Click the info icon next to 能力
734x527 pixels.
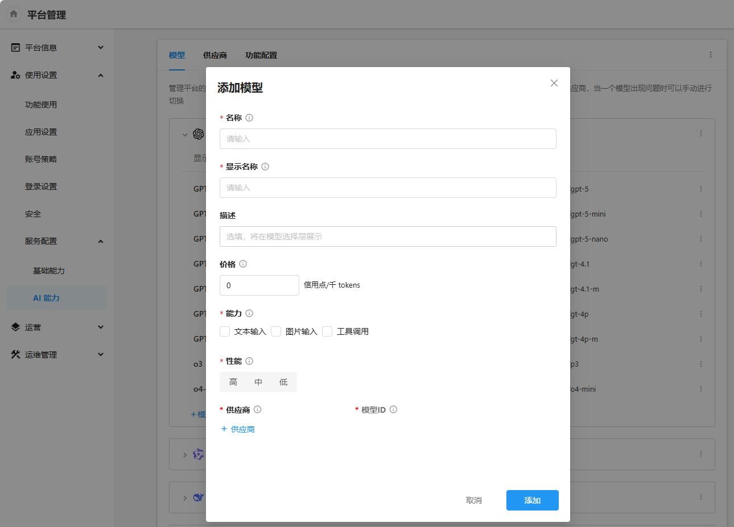pos(249,313)
